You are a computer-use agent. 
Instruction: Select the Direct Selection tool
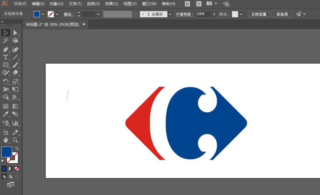coord(15,32)
